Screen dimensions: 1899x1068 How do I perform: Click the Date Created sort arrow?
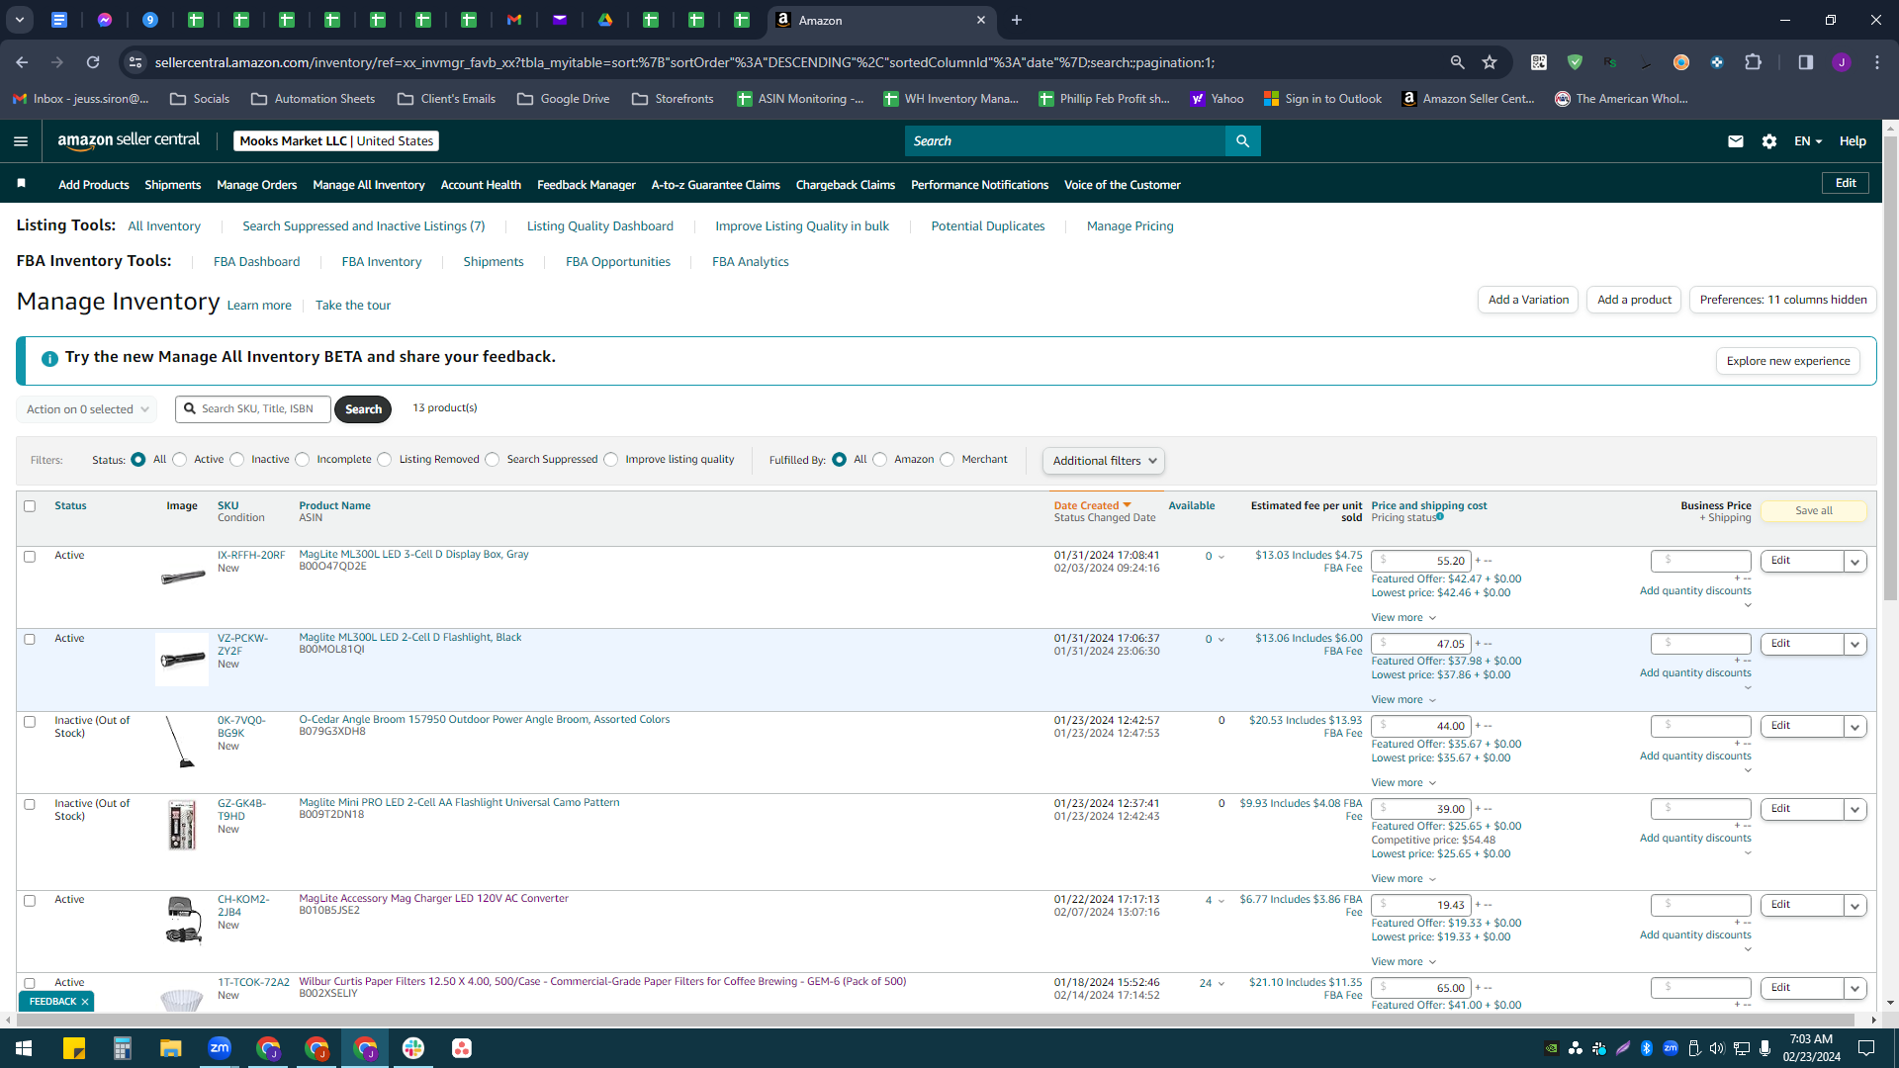tap(1127, 505)
